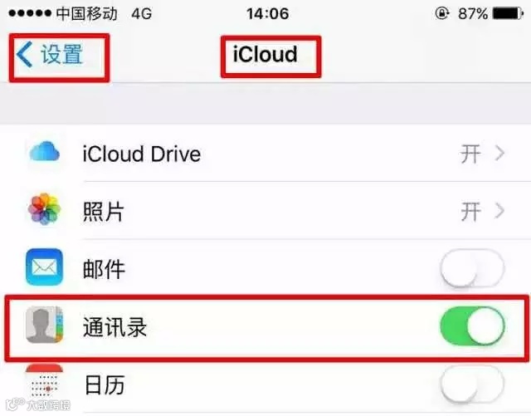The height and width of the screenshot is (416, 531).
Task: Enable the 邮件 (Mail) switch
Action: pyautogui.click(x=472, y=268)
